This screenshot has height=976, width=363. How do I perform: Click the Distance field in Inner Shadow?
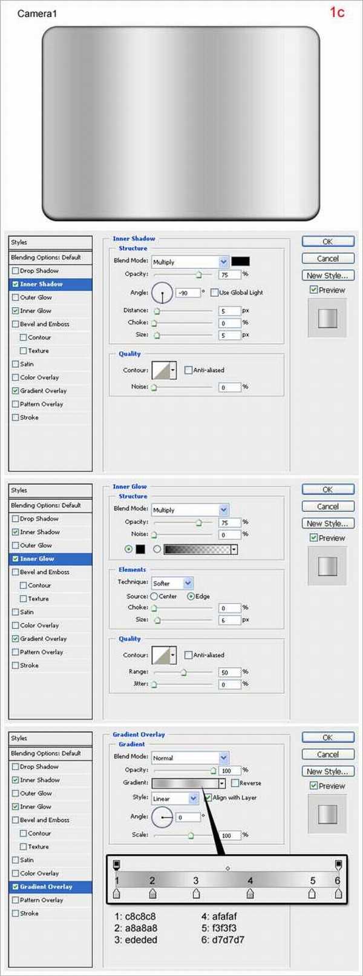click(229, 311)
